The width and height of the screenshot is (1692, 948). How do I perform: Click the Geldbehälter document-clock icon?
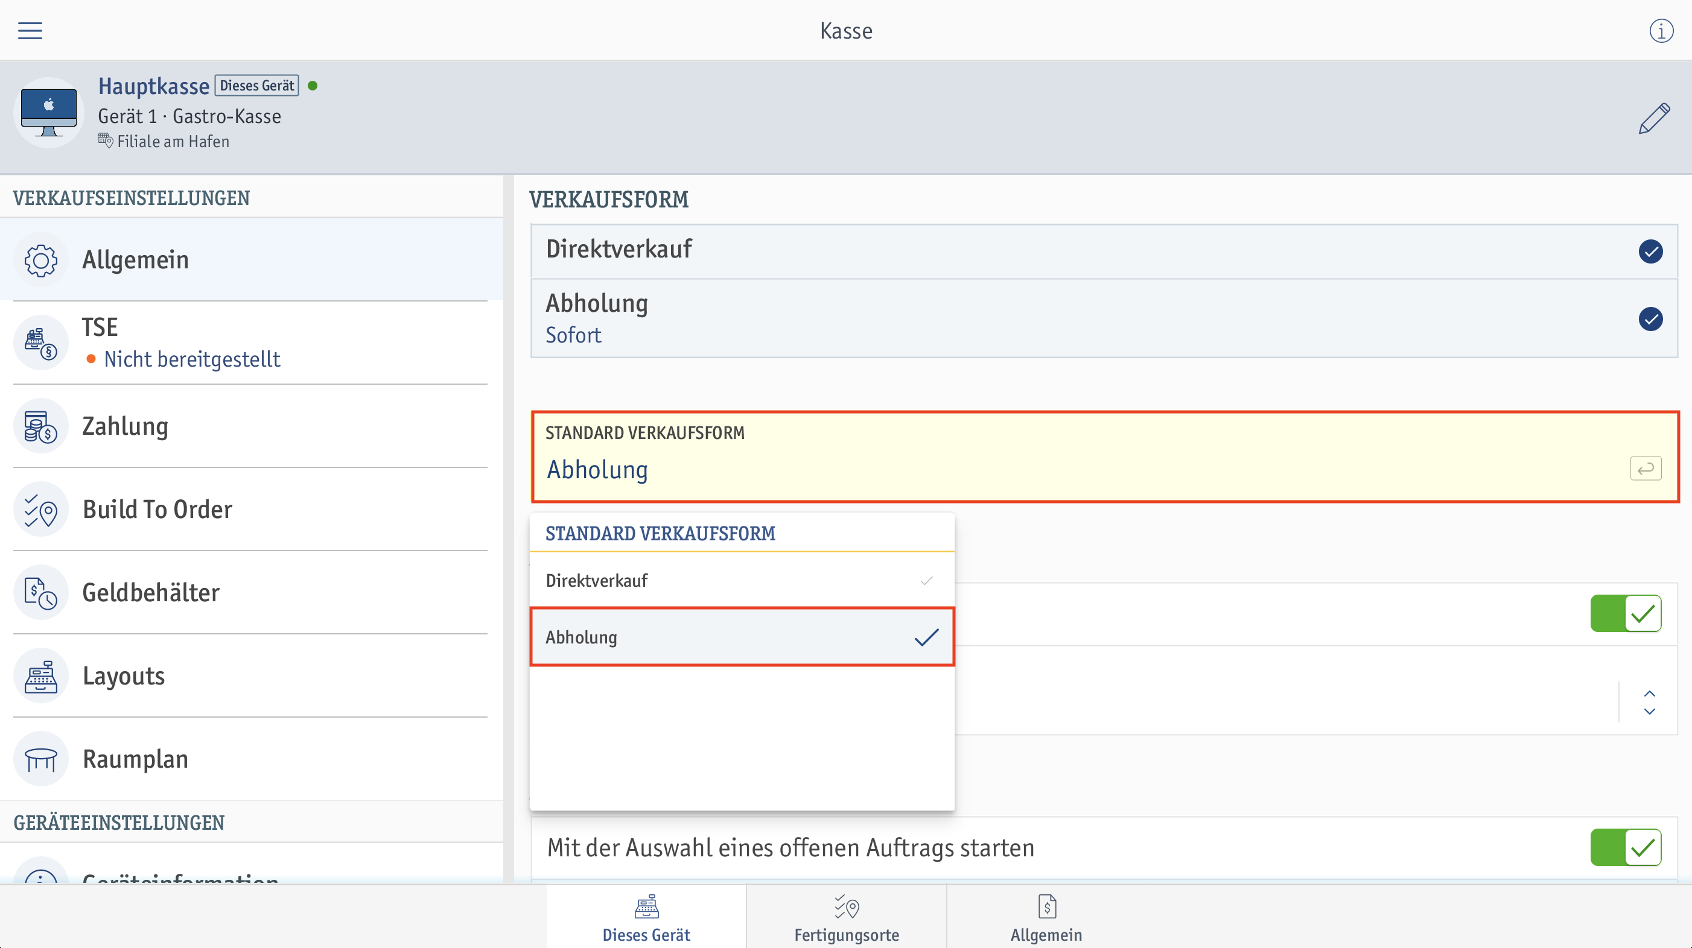pos(40,593)
